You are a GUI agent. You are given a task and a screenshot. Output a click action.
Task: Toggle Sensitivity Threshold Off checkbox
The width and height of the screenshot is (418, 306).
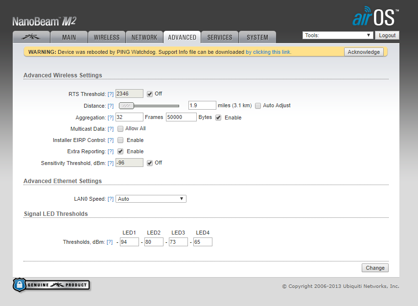tap(150, 163)
